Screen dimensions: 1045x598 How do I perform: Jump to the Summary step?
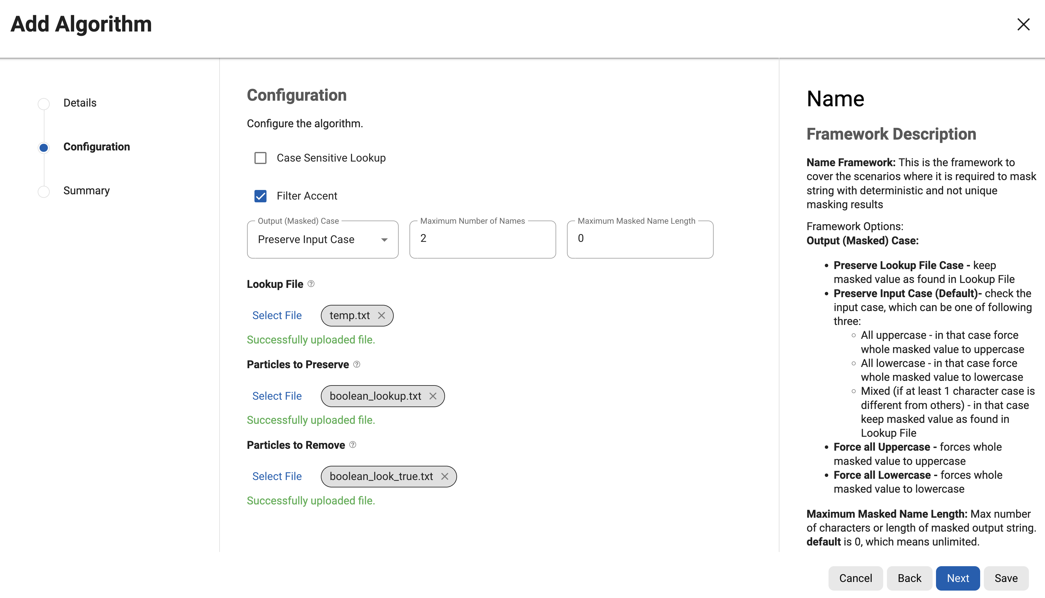86,191
